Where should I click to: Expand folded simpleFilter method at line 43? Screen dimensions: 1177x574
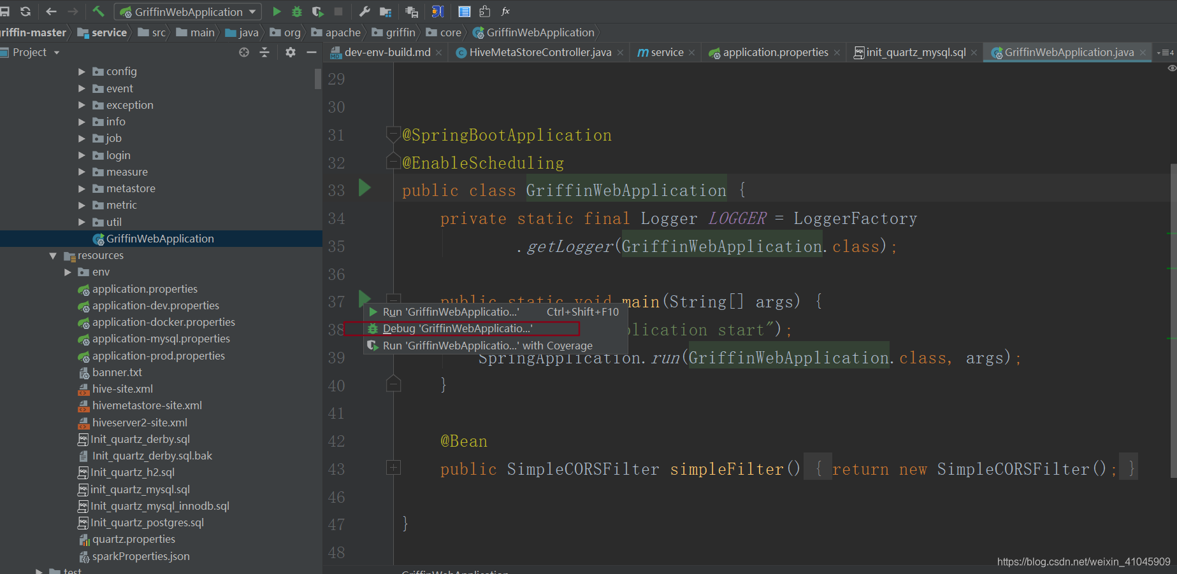[393, 468]
